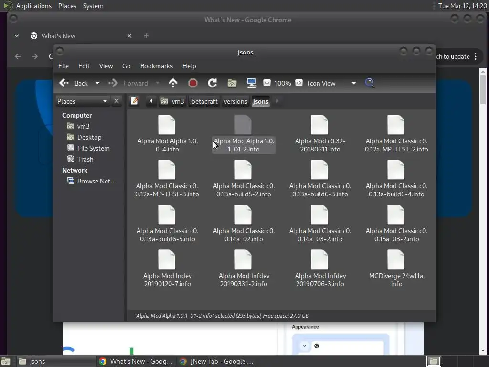
Task: Open the Applications menu in top panel
Action: (x=34, y=6)
